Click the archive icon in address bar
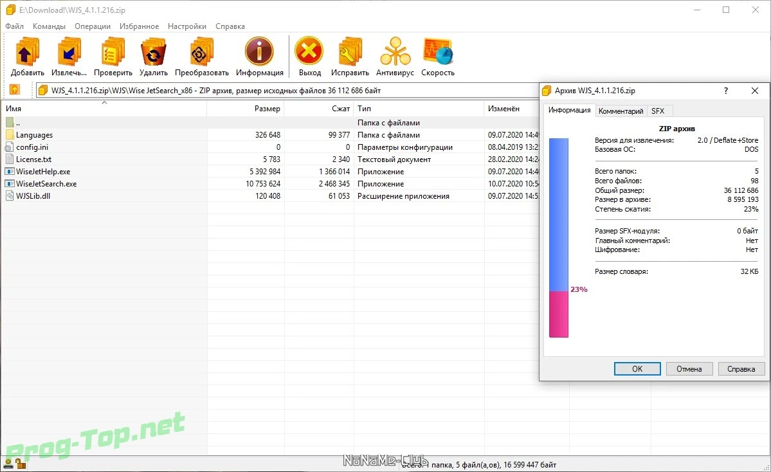The width and height of the screenshot is (771, 472). 43,90
